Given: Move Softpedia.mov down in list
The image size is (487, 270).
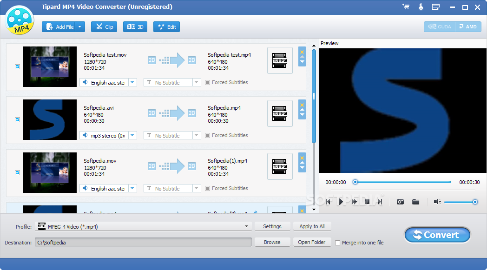Looking at the screenshot, I should 302,168.
